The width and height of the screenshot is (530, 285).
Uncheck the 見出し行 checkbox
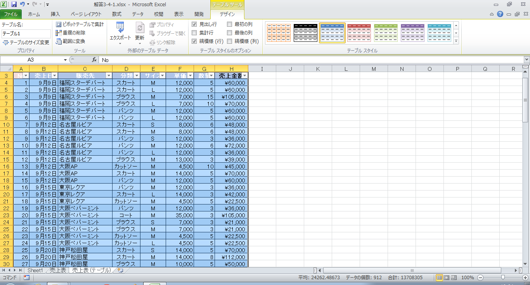click(x=194, y=24)
